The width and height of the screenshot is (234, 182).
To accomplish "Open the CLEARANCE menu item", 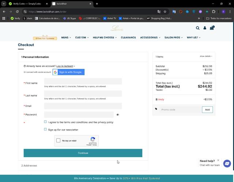I will tap(128, 37).
